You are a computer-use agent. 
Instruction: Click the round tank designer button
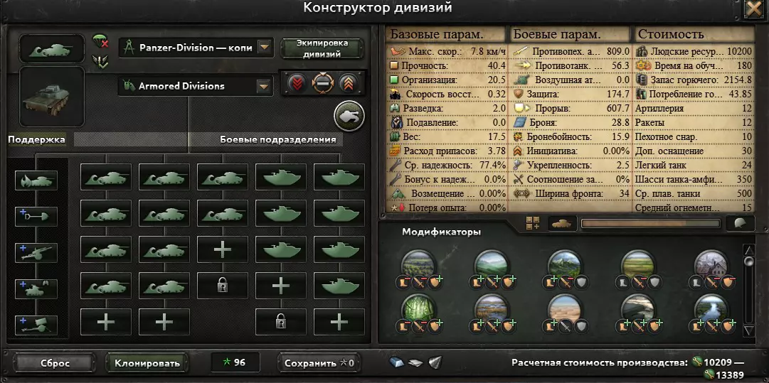point(349,117)
